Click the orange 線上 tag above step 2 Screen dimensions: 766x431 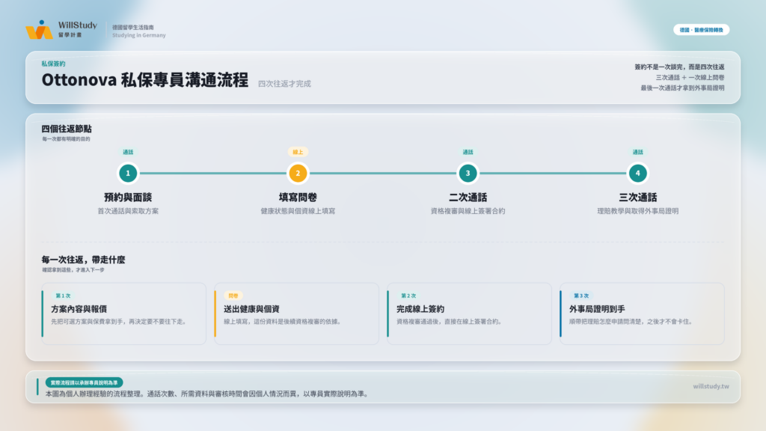[298, 152]
